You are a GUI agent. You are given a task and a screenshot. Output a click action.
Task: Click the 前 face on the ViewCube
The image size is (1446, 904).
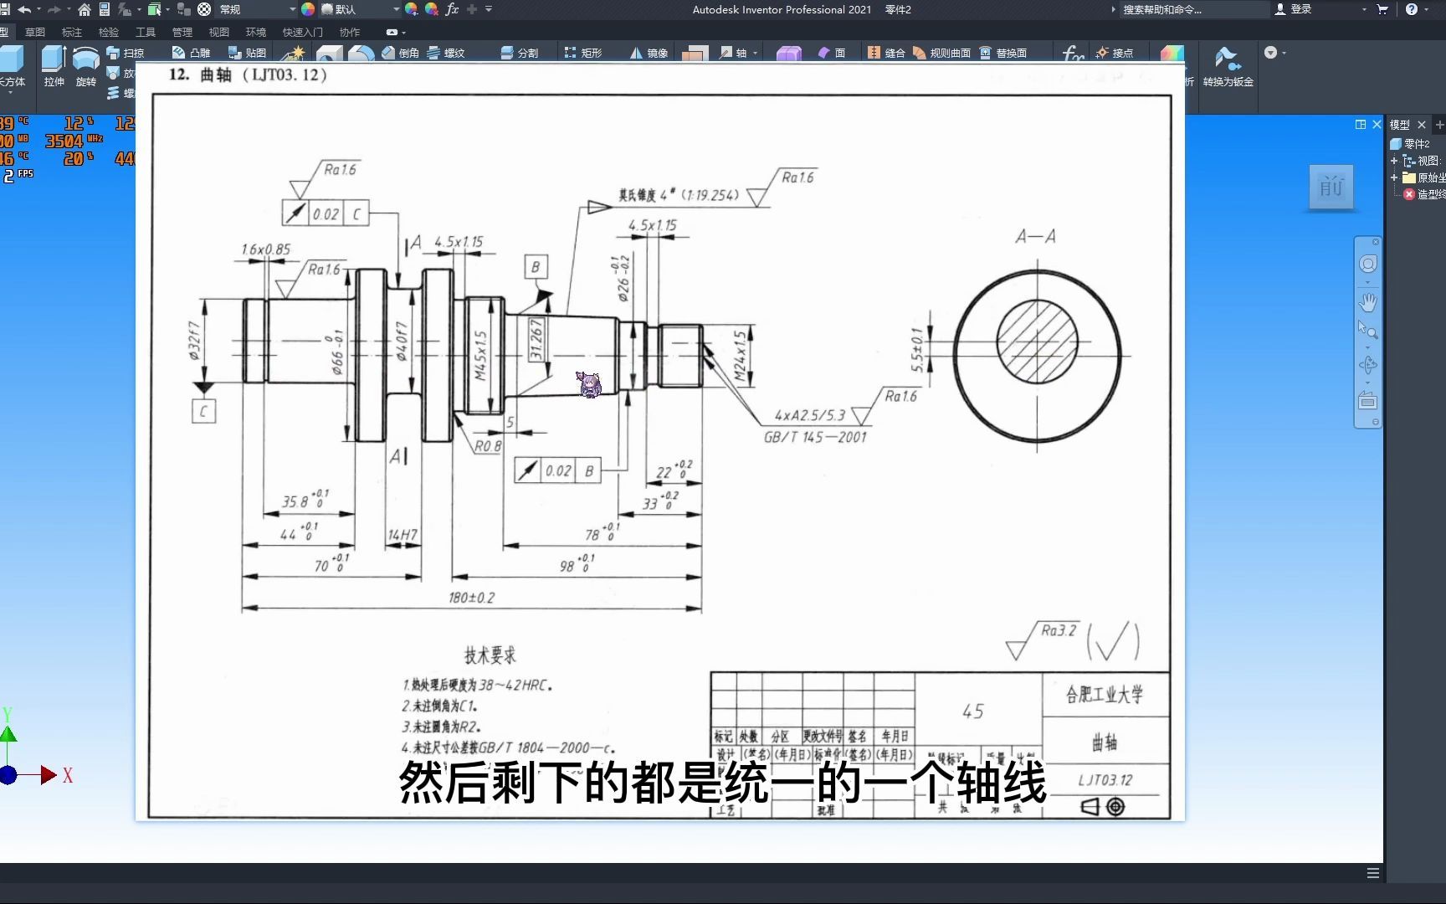(x=1331, y=186)
